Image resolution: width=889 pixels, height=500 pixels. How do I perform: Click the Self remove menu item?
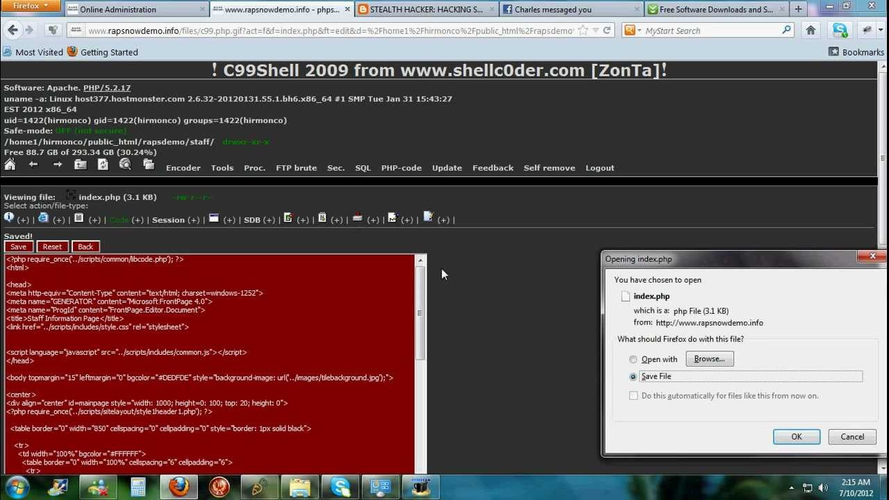[549, 168]
